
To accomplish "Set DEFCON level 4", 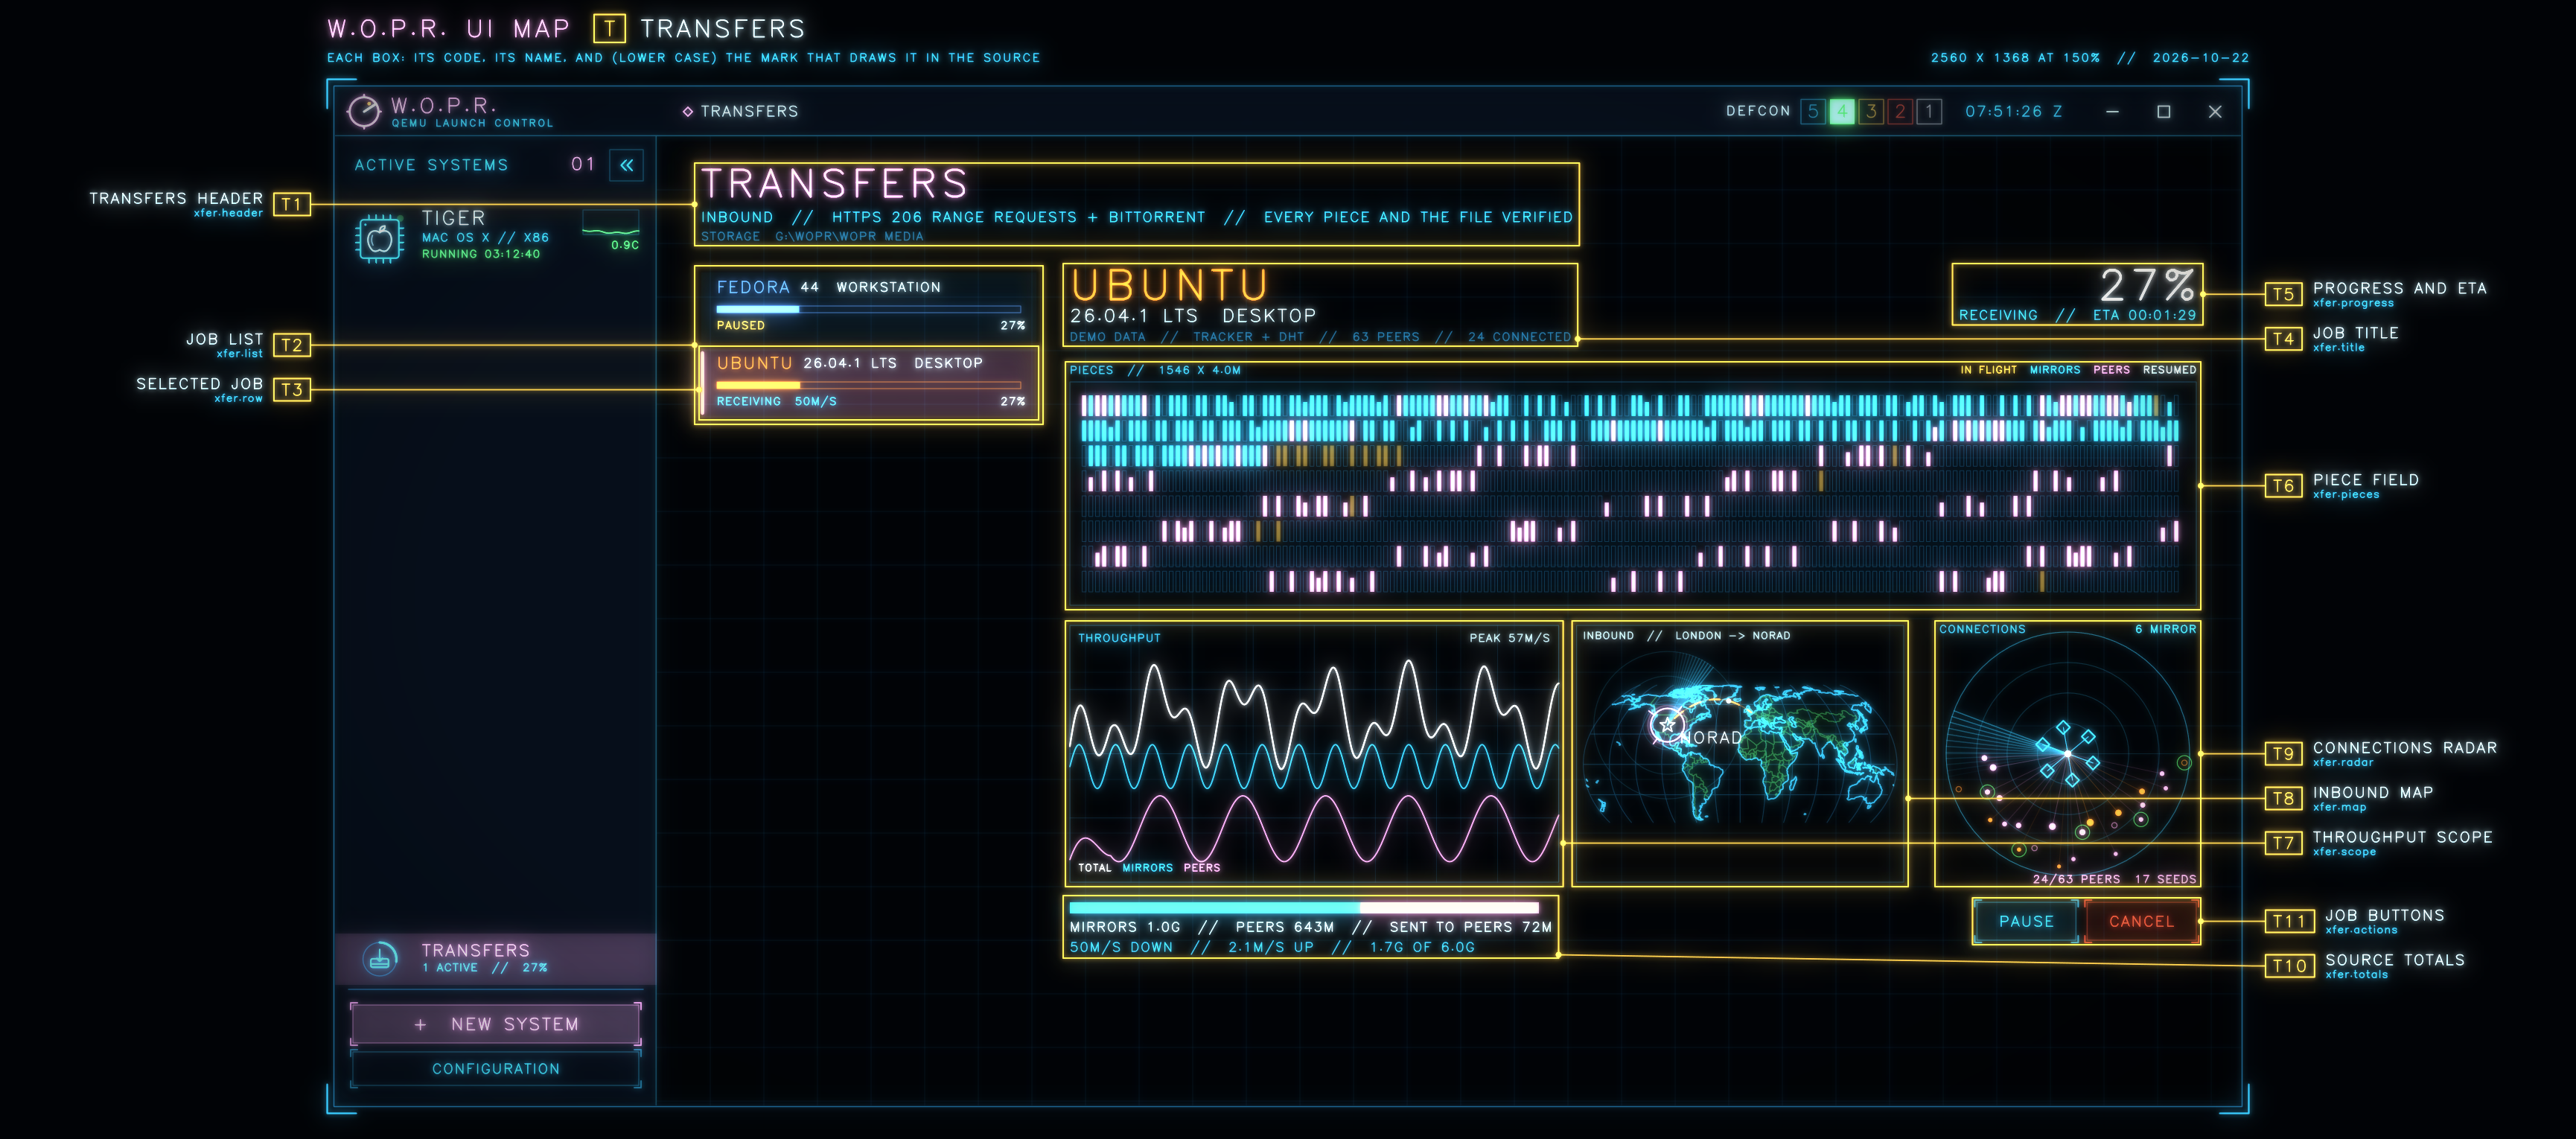I will point(1841,111).
